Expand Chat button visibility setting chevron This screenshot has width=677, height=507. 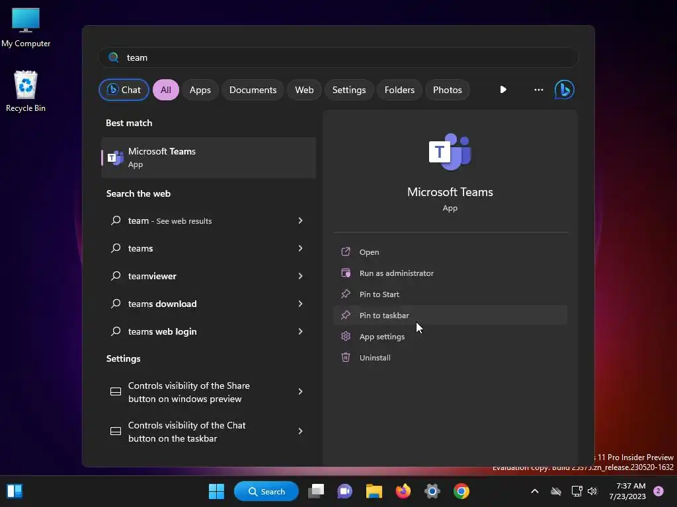point(301,431)
